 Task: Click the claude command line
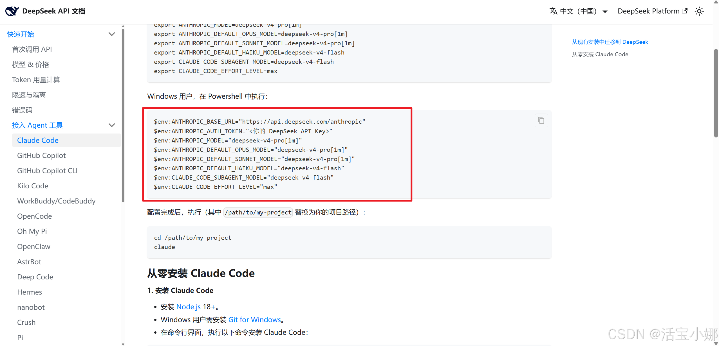click(x=164, y=247)
